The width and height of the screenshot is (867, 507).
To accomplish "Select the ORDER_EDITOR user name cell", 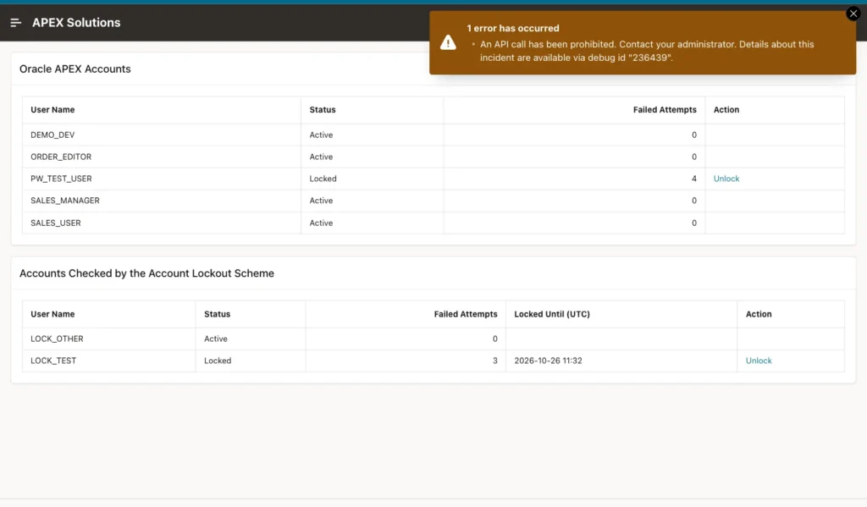I will 162,157.
